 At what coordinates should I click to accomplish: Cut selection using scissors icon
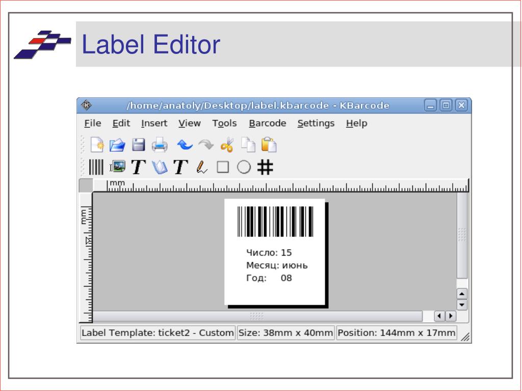tap(227, 145)
